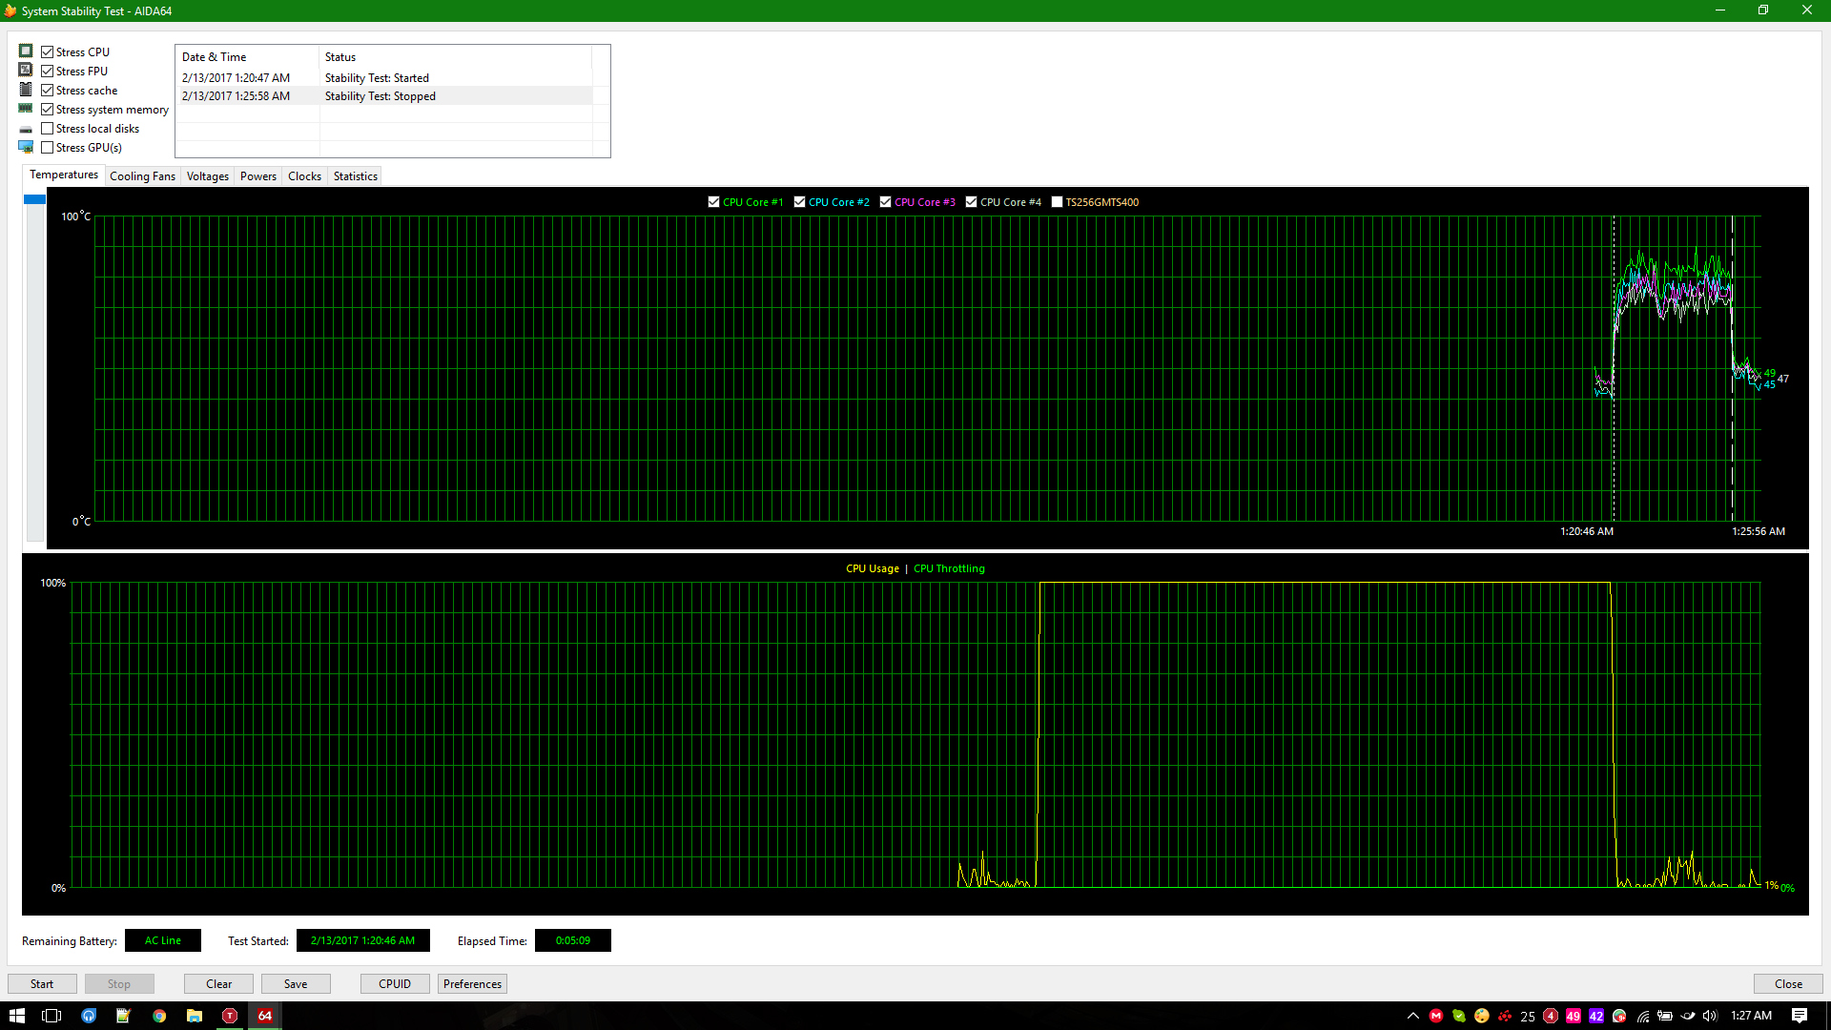Click the Date & Time column header
Screen dimensions: 1831x1030
coord(248,57)
